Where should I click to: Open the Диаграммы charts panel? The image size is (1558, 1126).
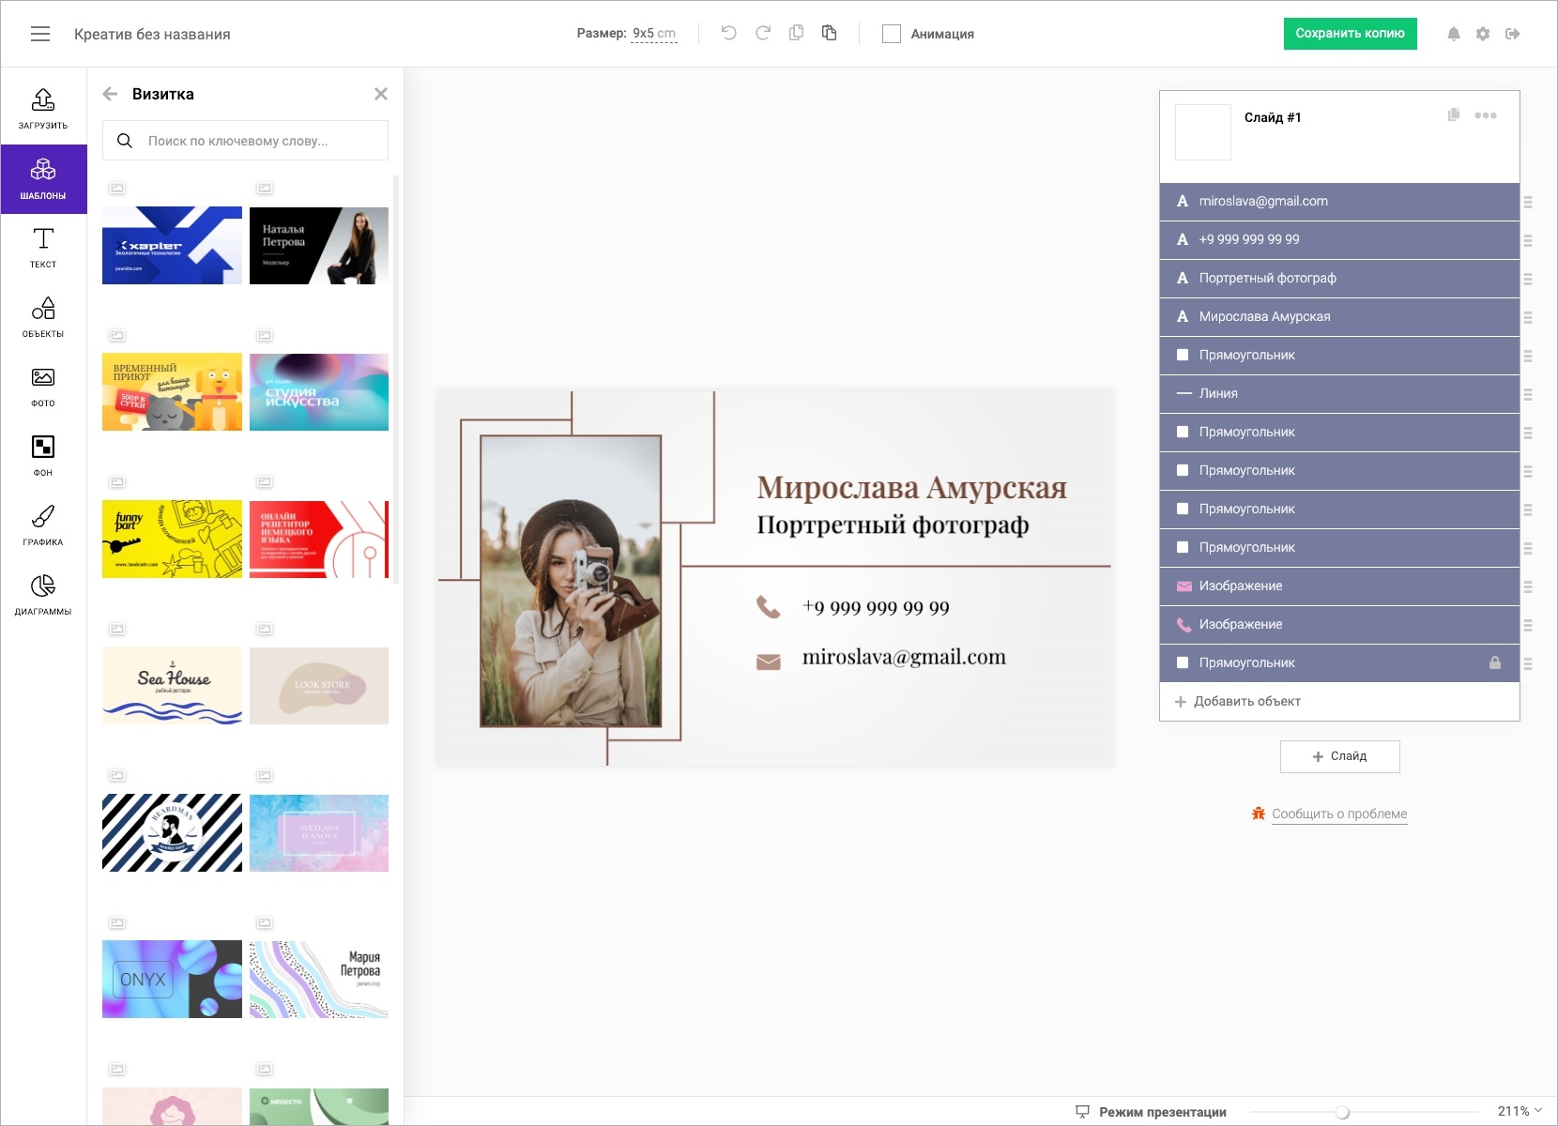coord(43,595)
